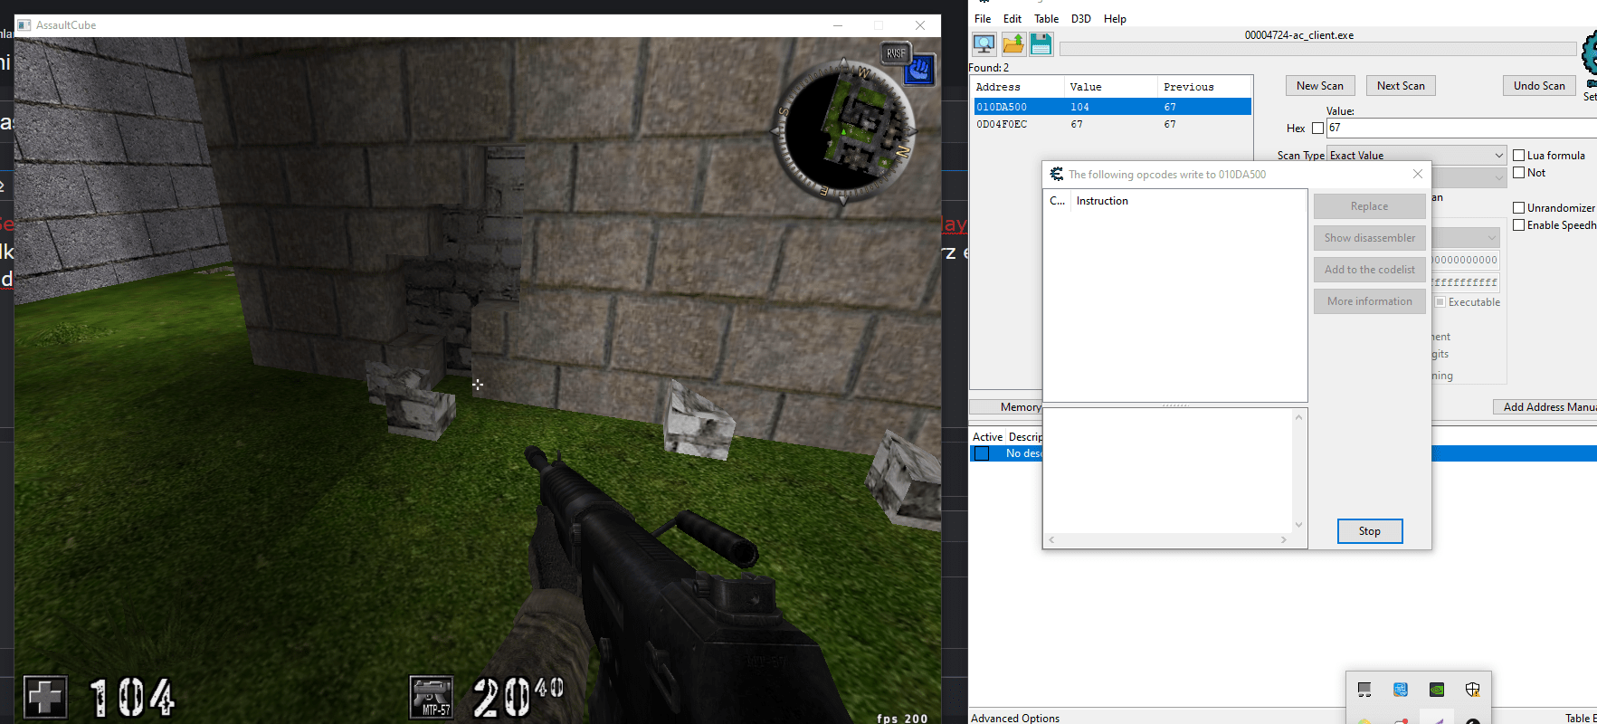Click the RVSF team badge icon

point(896,53)
